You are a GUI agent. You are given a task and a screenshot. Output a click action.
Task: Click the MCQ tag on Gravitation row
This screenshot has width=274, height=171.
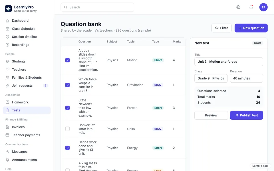point(158,85)
